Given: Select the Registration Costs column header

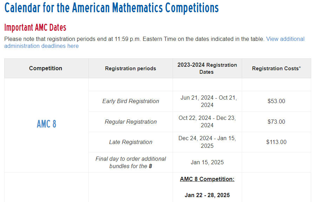Looking at the screenshot, I should coord(276,68).
